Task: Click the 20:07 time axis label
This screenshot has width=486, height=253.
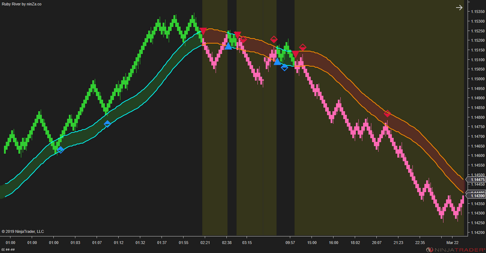Action: (376, 243)
